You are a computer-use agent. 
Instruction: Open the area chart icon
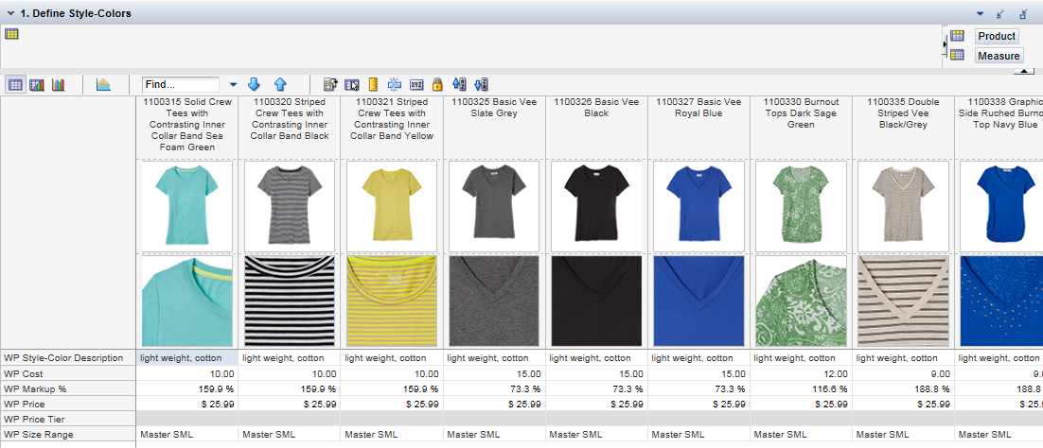click(103, 84)
